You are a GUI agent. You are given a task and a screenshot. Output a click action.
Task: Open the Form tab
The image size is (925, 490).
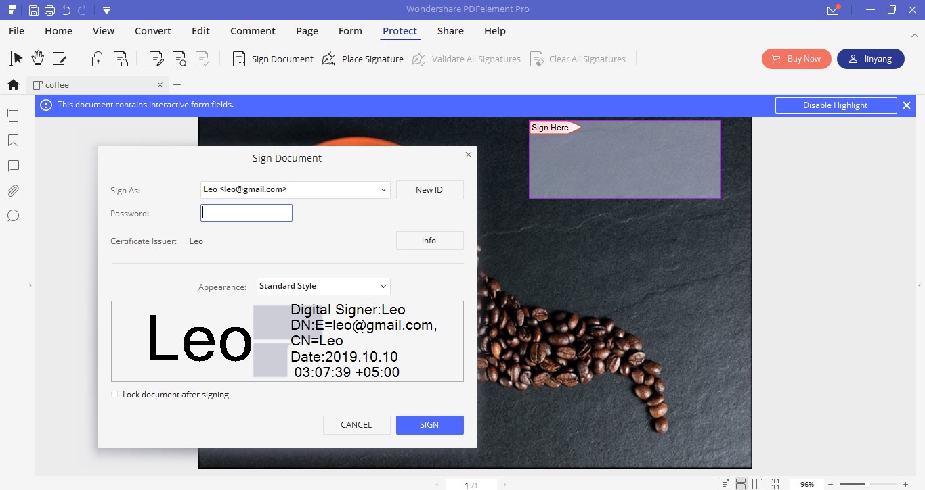[x=350, y=31]
